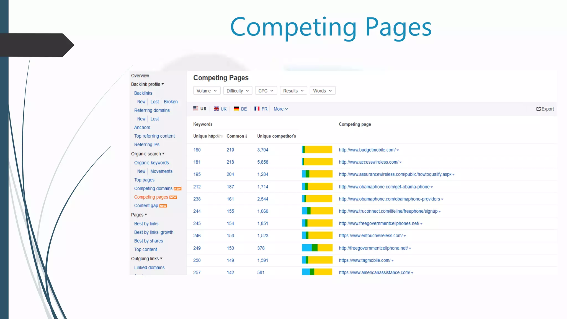The height and width of the screenshot is (319, 567).
Task: Open Best by shares page
Action: pos(149,241)
